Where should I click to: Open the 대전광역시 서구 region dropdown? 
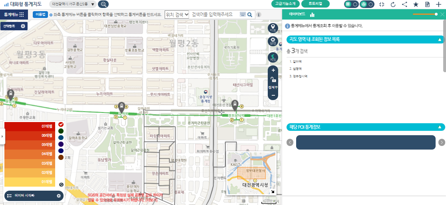74,4
